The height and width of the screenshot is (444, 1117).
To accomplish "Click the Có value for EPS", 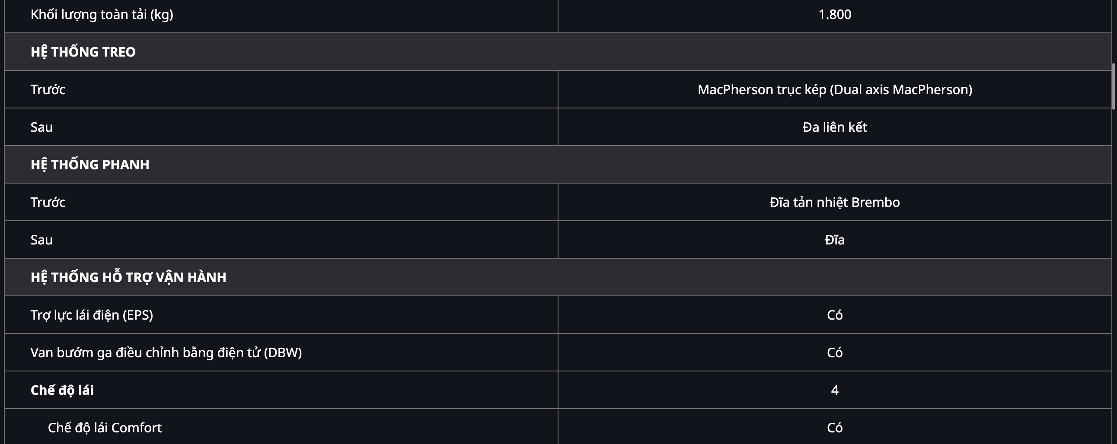I will (x=835, y=315).
